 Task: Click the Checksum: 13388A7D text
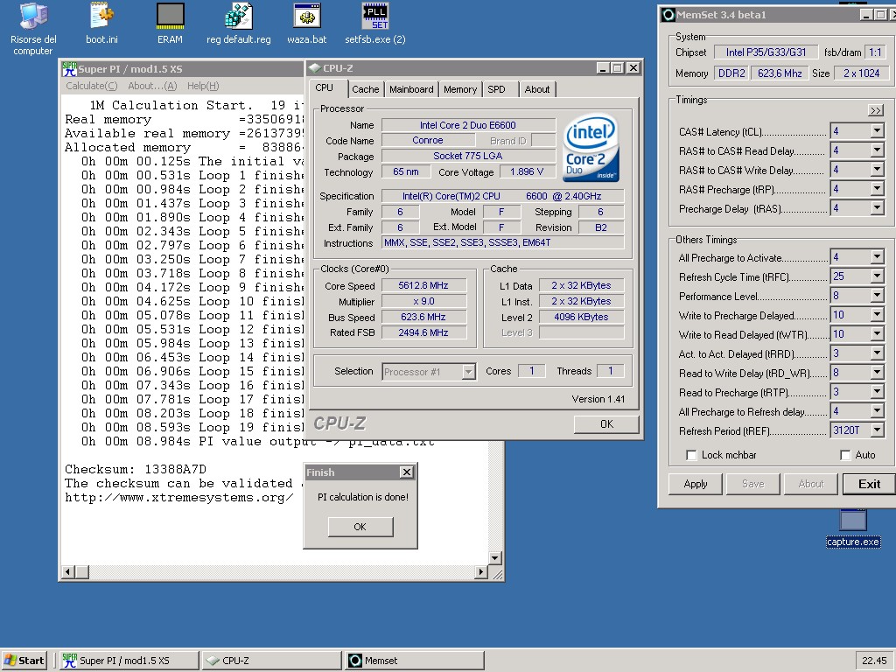point(136,469)
